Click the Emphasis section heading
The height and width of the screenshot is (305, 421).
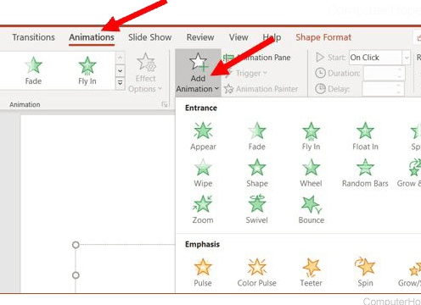pos(202,244)
